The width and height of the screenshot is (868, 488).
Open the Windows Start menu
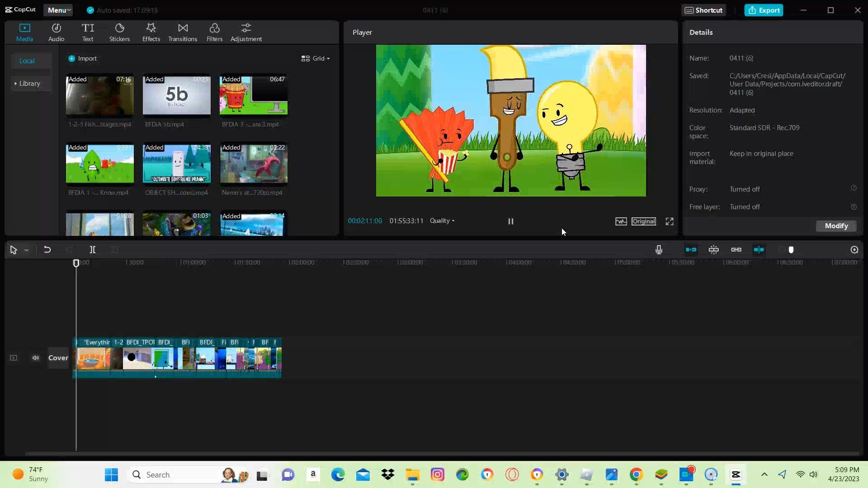coord(111,475)
